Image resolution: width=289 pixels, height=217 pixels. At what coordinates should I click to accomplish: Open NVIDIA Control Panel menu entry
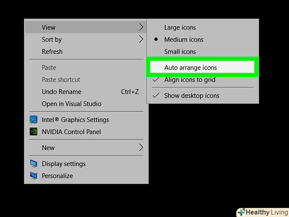tap(71, 132)
